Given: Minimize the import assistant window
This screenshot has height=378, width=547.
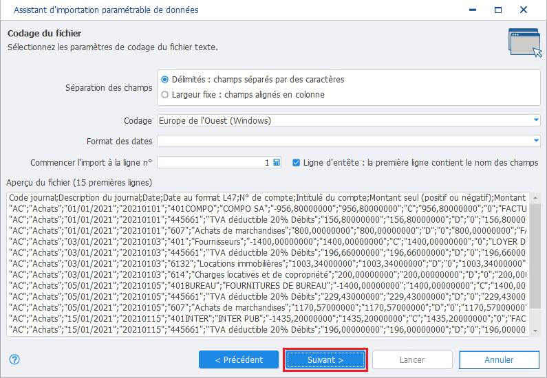Looking at the screenshot, I should pos(473,10).
